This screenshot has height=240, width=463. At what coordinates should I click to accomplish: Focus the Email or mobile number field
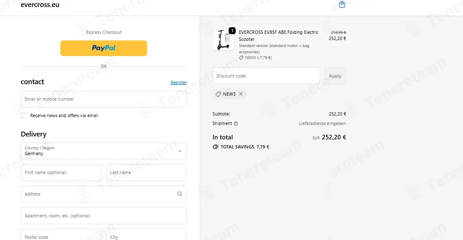click(x=104, y=99)
